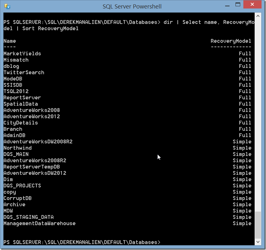Viewport: 266px width, 250px height.
Task: Click the CityDetails database name
Action: [21, 123]
